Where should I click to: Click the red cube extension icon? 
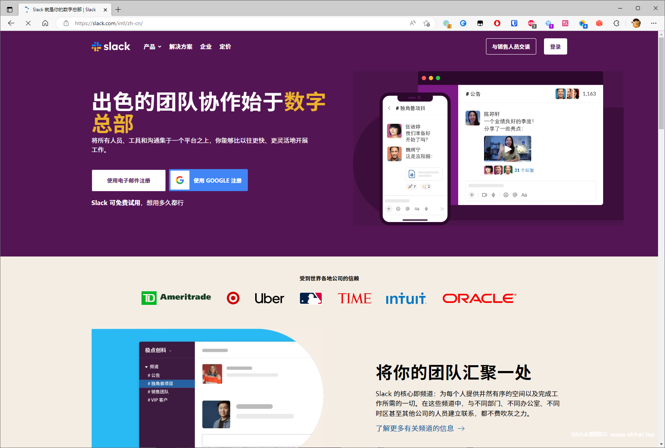(x=599, y=23)
